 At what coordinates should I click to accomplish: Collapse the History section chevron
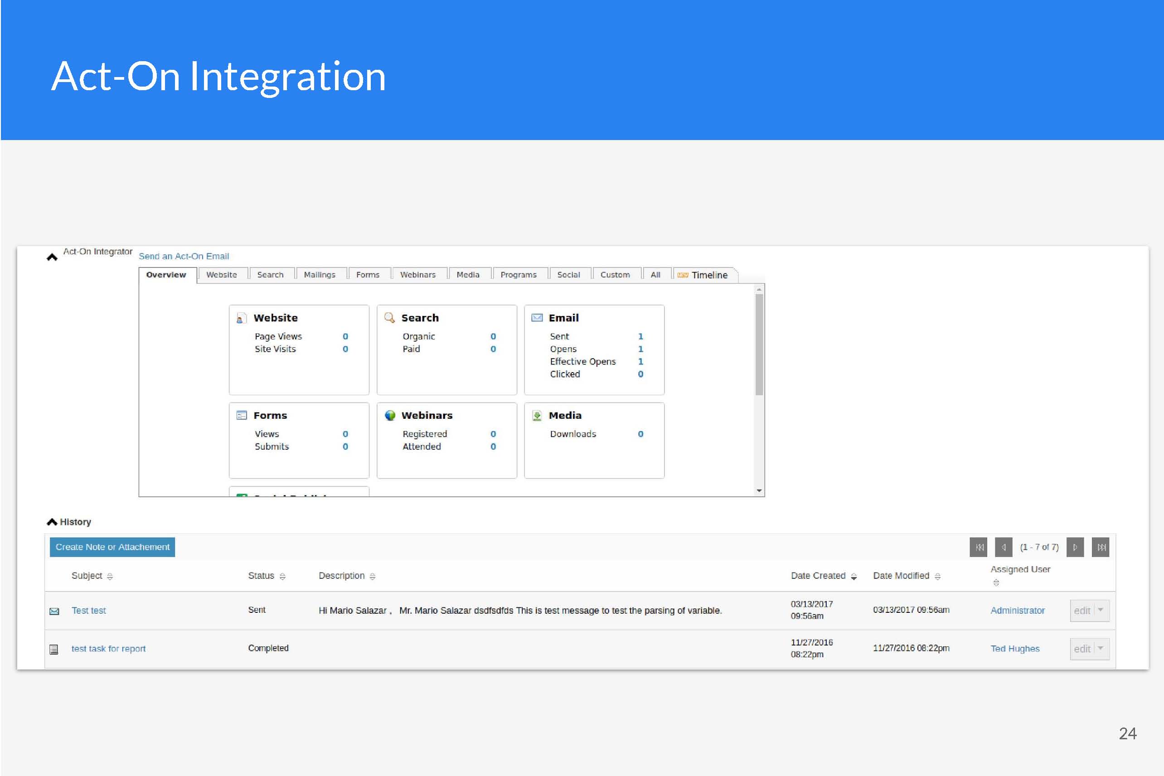tap(52, 522)
